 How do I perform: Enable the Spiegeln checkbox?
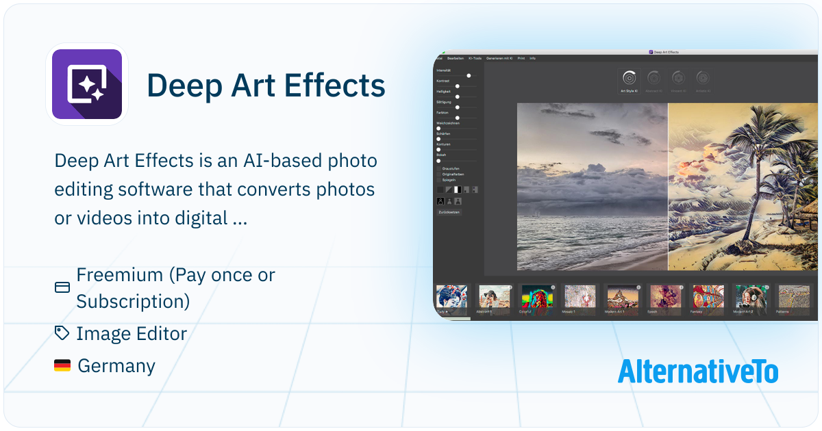tap(438, 180)
